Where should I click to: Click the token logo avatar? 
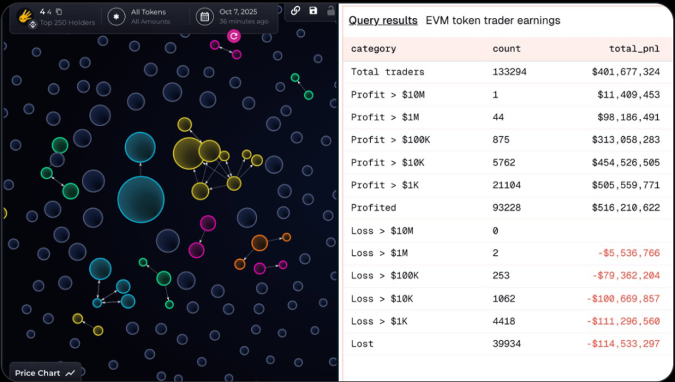(x=26, y=15)
